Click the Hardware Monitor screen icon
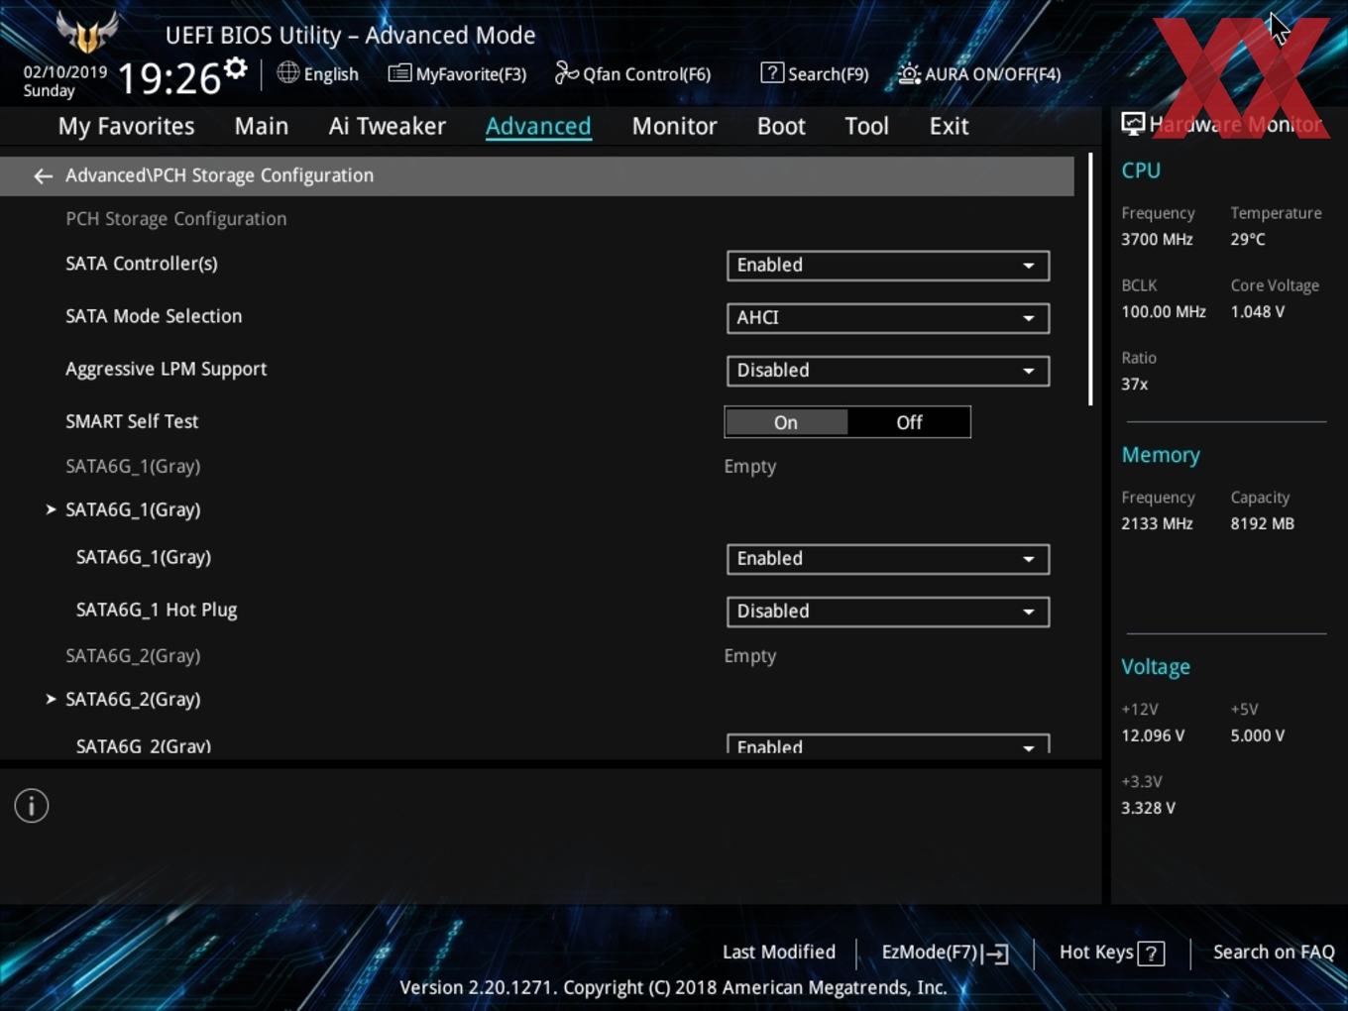1348x1011 pixels. [x=1133, y=124]
